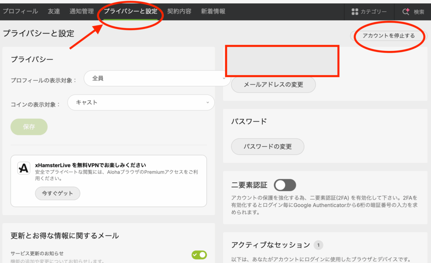Viewport: 431px width, 263px height.
Task: Switch to the プロフィール tab
Action: [x=20, y=11]
